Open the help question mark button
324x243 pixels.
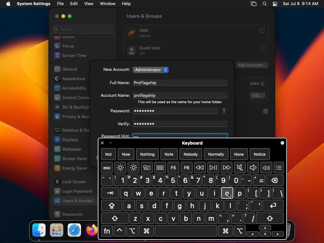click(x=265, y=111)
